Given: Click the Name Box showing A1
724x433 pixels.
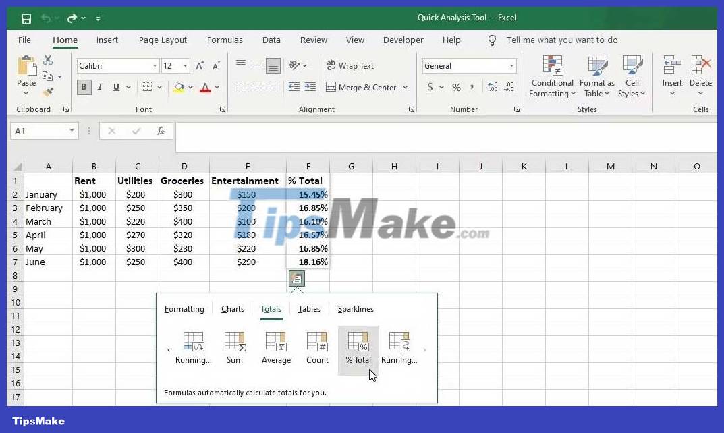Looking at the screenshot, I should point(39,131).
